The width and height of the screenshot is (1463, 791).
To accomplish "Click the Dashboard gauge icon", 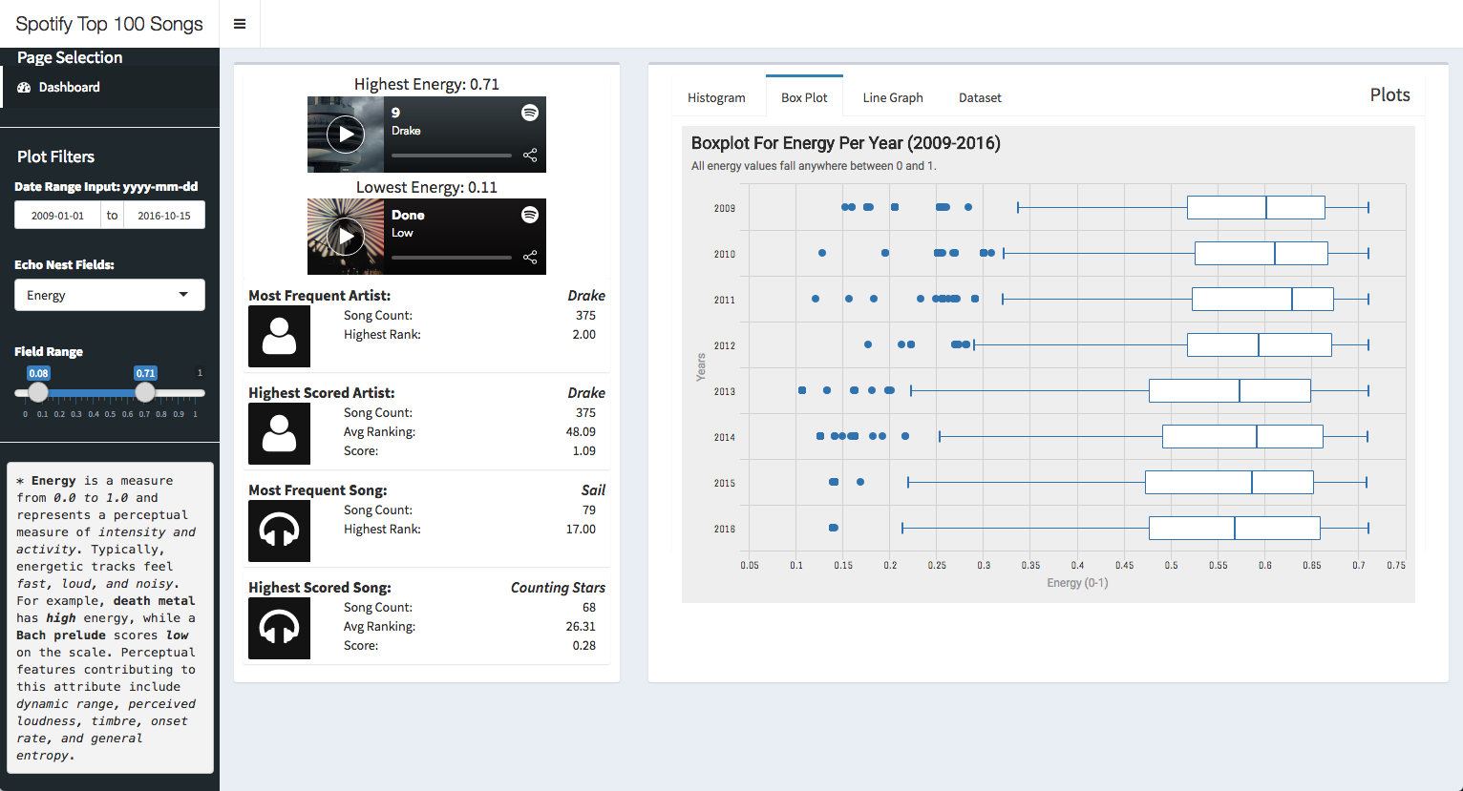I will pyautogui.click(x=24, y=87).
